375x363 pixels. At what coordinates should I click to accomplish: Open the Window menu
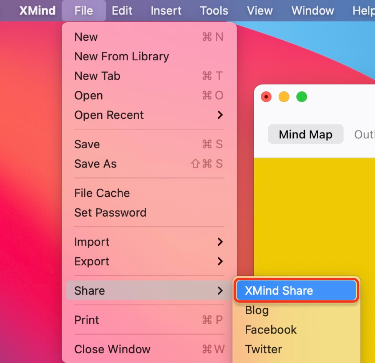point(313,11)
